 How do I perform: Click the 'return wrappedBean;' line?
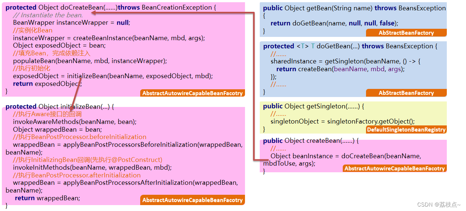point(47,198)
